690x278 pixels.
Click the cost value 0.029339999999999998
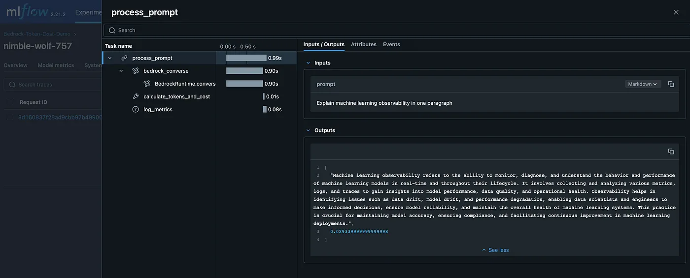pos(359,231)
